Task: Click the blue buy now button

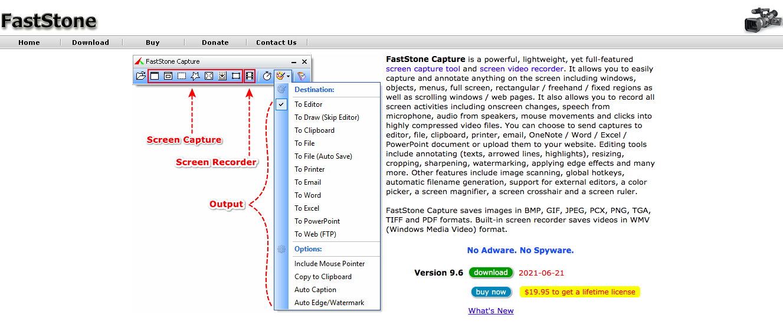Action: click(x=491, y=292)
